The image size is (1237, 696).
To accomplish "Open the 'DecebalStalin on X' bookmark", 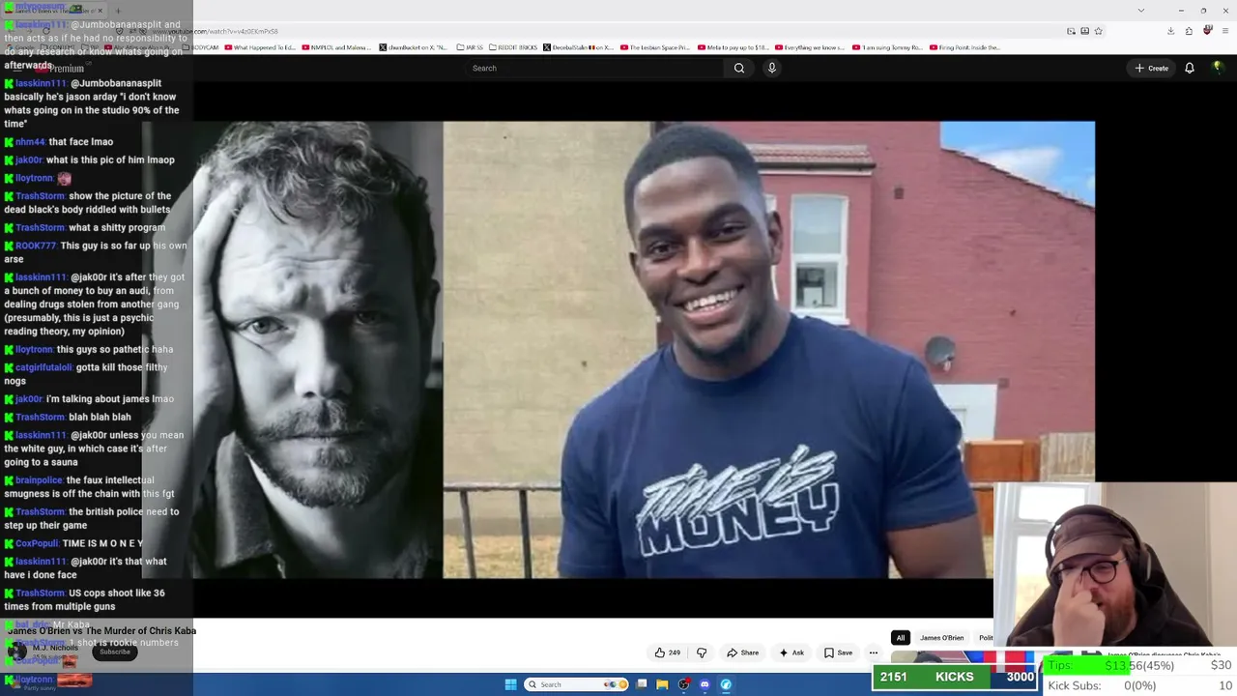I will point(579,47).
